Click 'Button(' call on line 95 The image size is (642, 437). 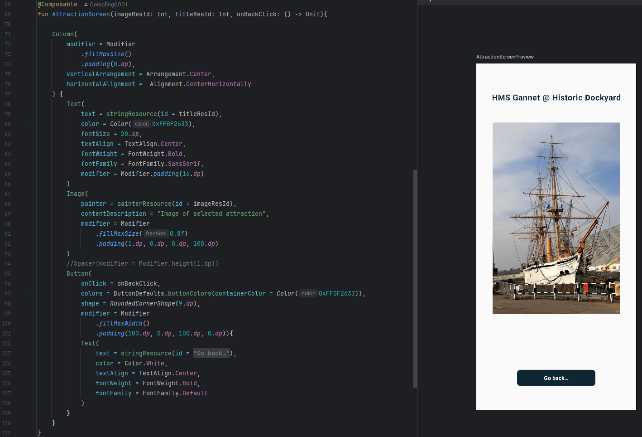click(79, 273)
